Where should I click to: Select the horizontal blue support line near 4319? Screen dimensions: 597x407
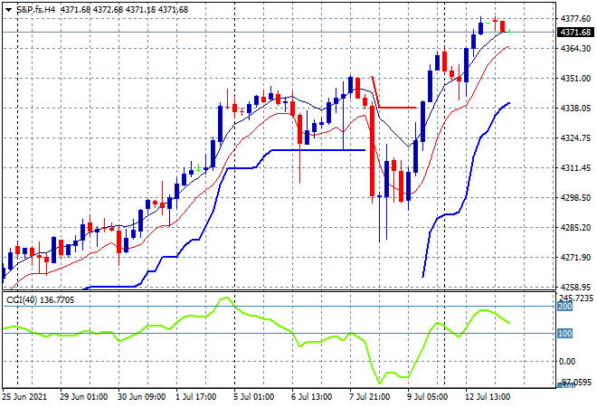[318, 150]
